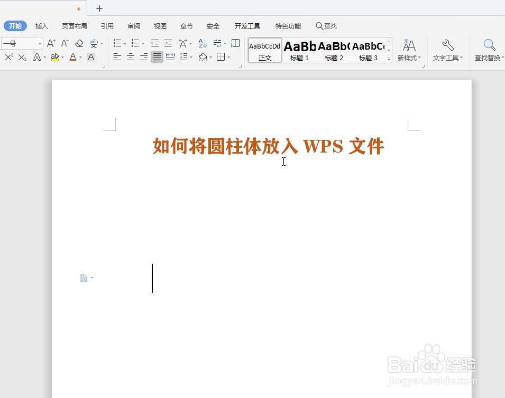Switch to the 插入 ribbon tab

[41, 26]
